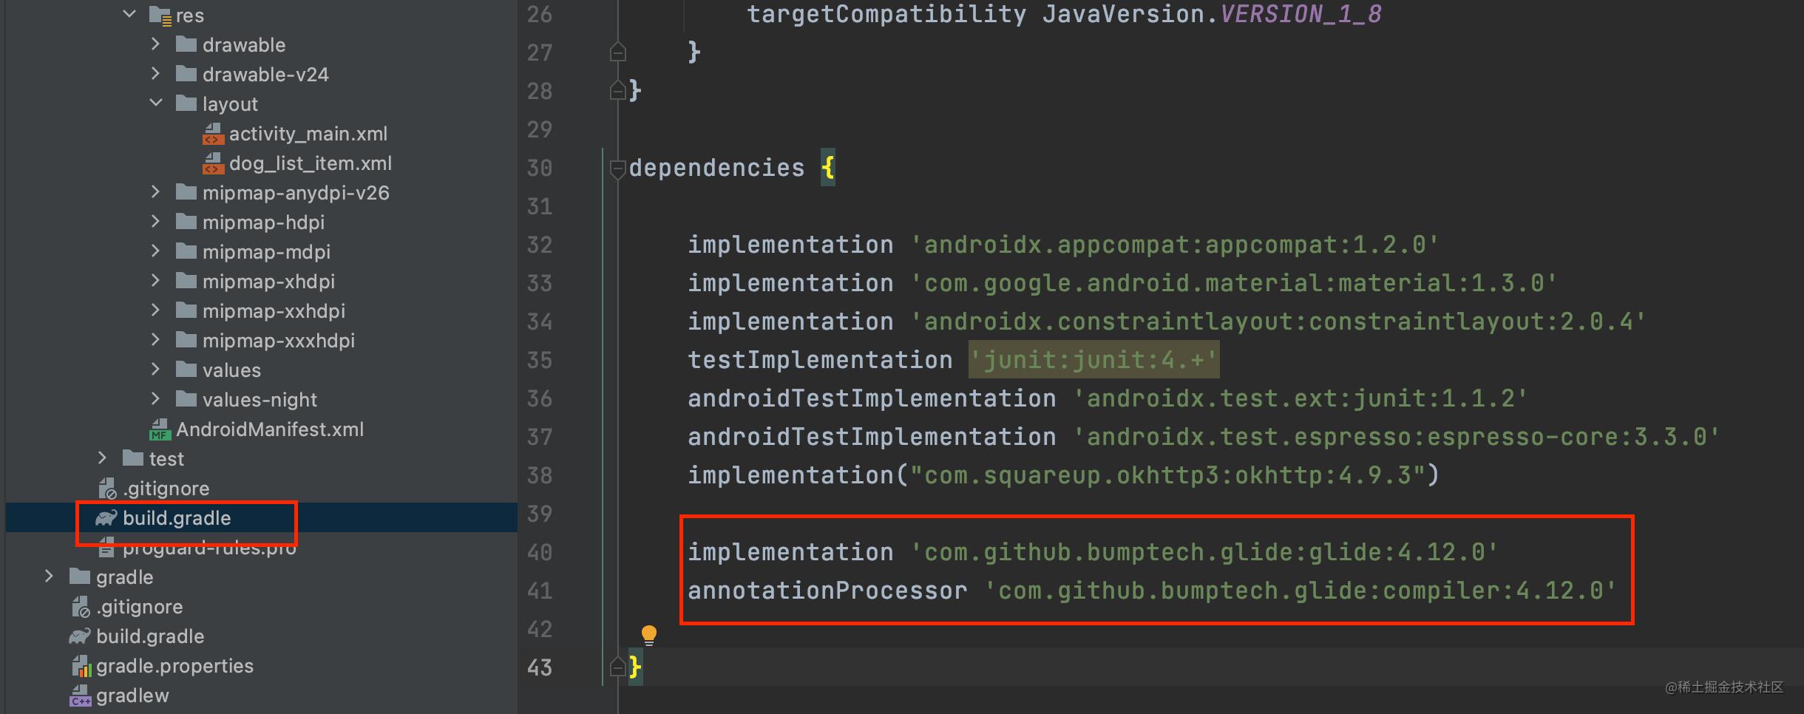The height and width of the screenshot is (714, 1804).
Task: Select the .gitignore icon directly below gradle folder
Action: 81,607
